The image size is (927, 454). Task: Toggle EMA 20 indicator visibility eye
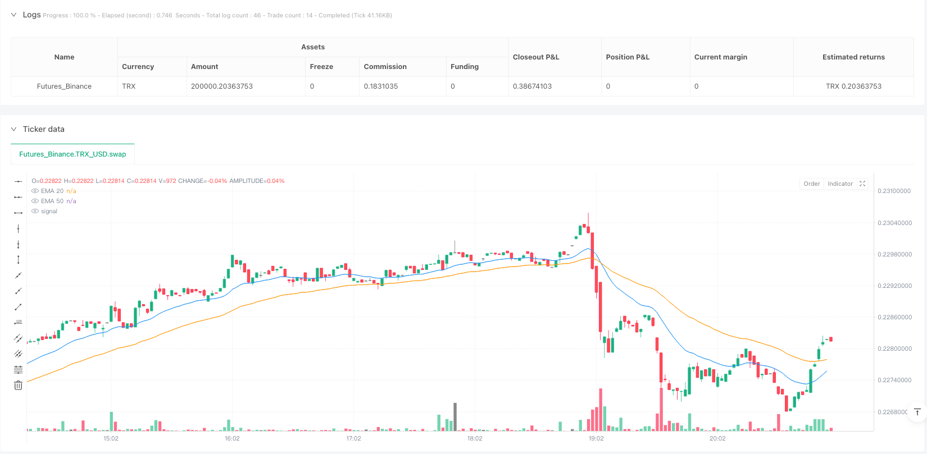tap(35, 191)
